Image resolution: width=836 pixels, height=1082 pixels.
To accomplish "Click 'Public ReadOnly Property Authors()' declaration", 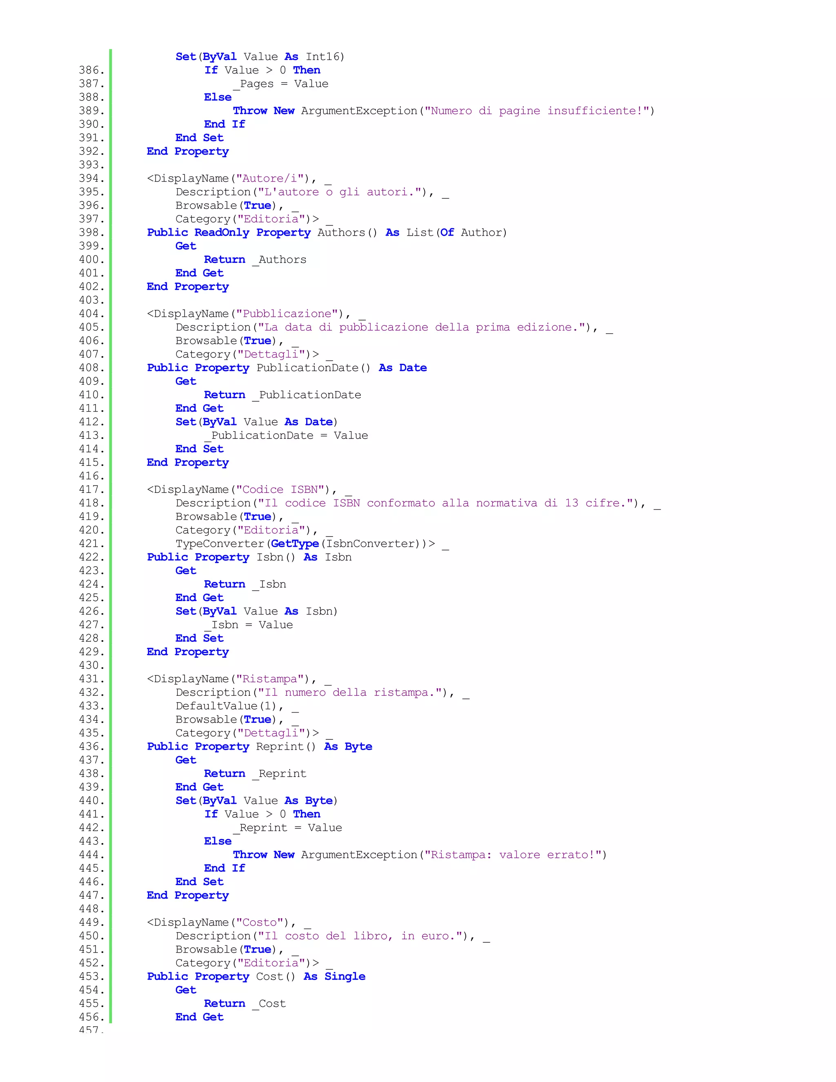I will pyautogui.click(x=262, y=232).
